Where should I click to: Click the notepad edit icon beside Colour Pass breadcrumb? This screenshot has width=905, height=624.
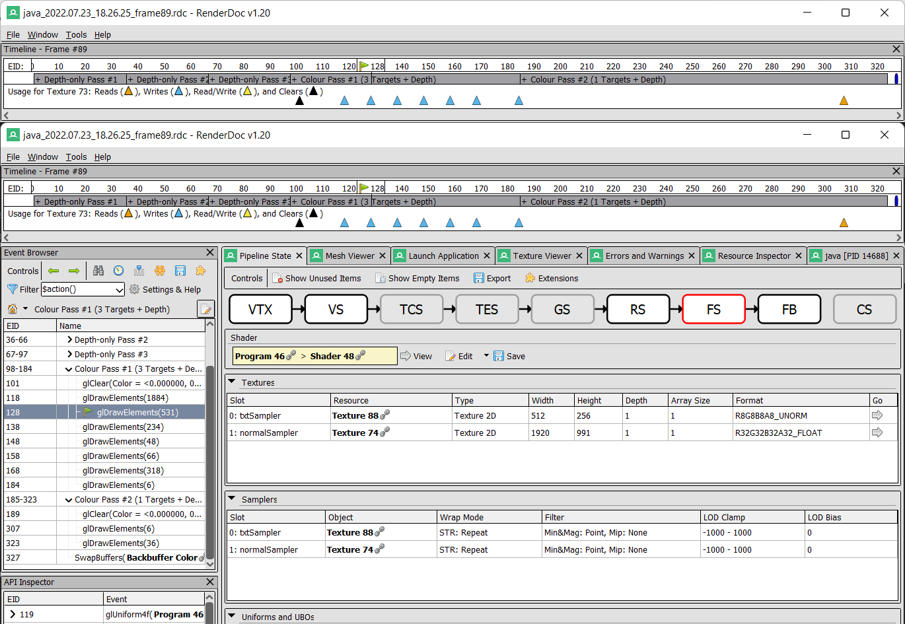click(x=205, y=309)
